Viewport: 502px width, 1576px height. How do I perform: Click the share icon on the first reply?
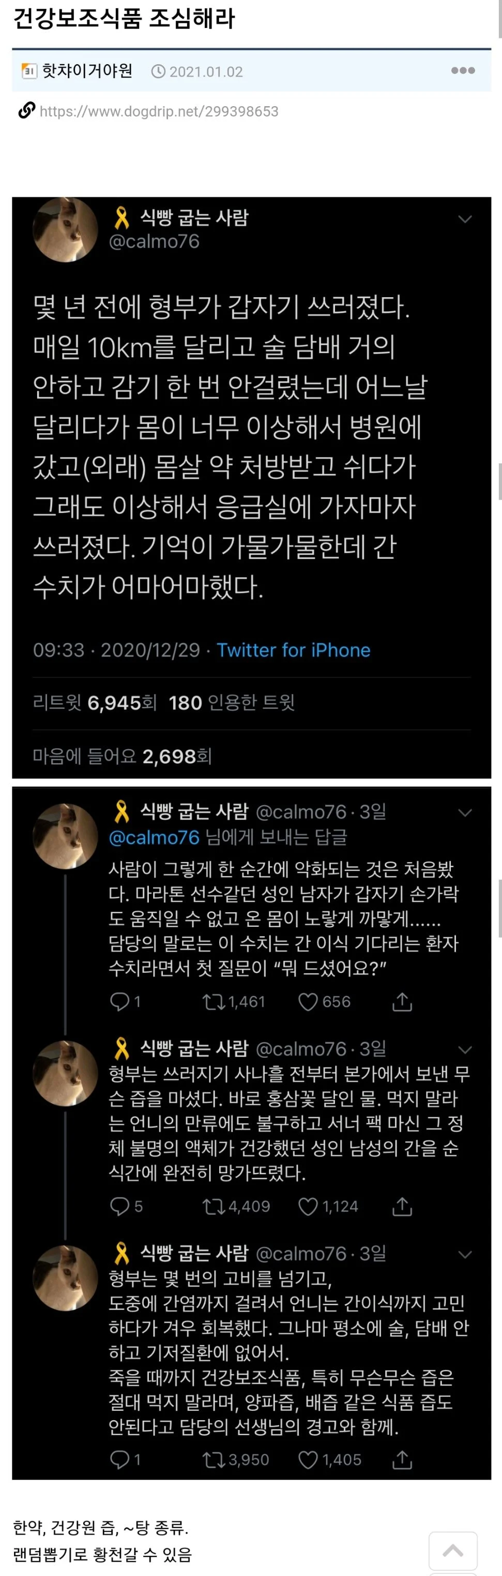[402, 1001]
